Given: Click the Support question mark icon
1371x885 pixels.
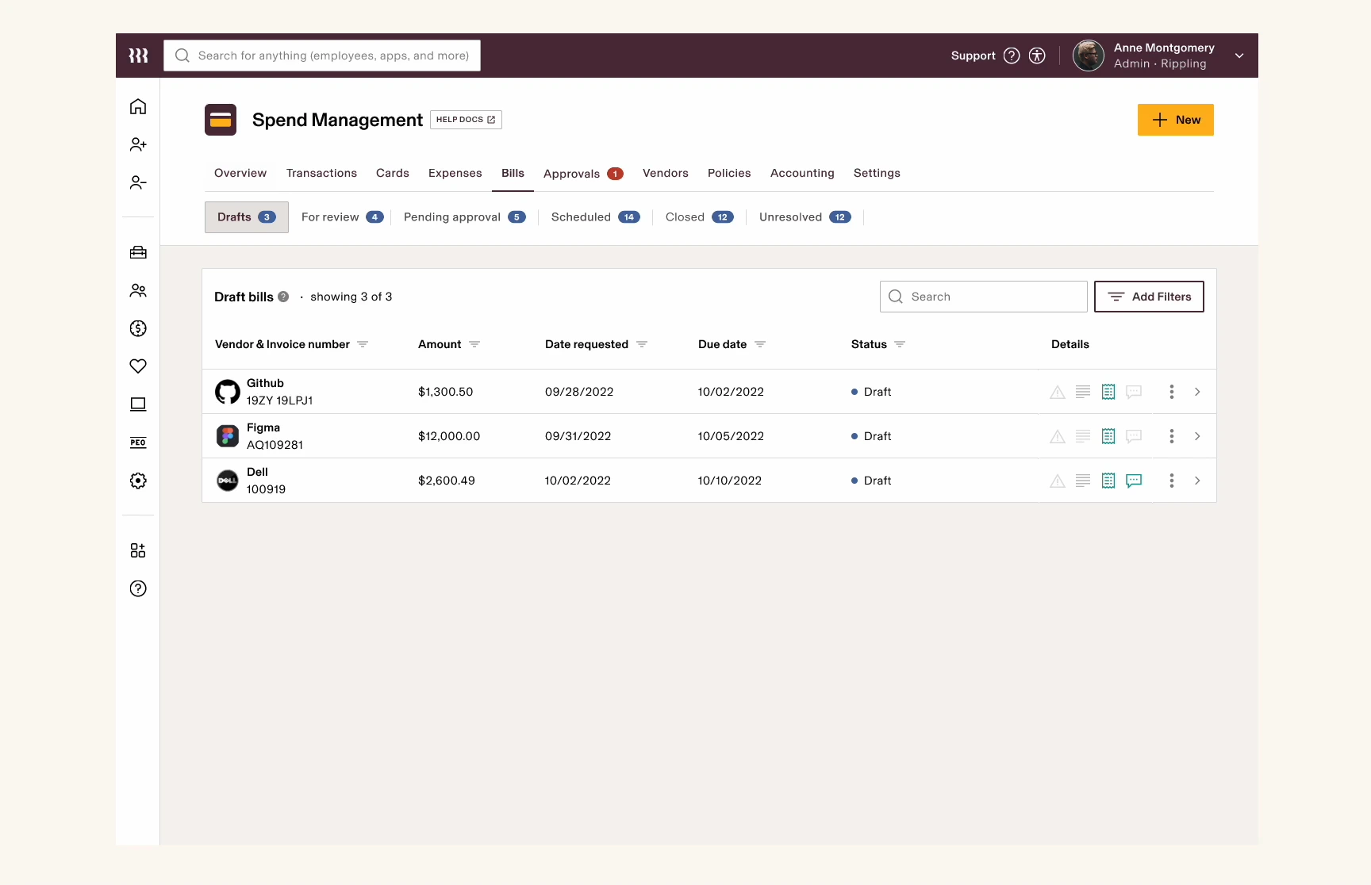Looking at the screenshot, I should tap(1012, 56).
